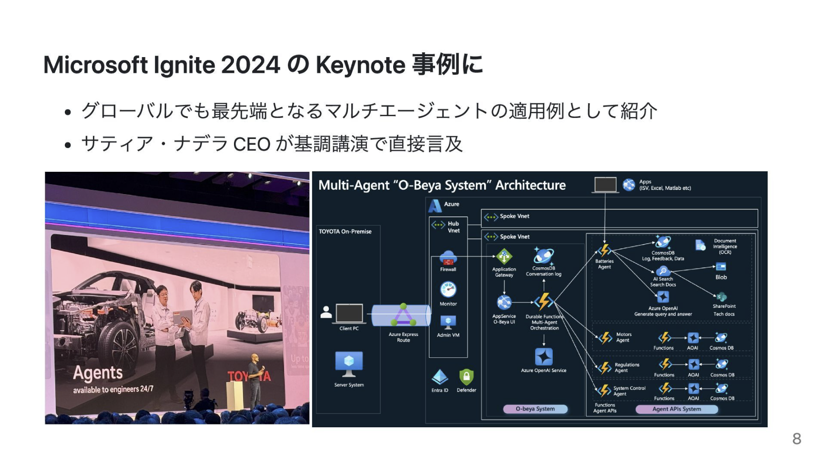Click the "Multi-Agent O-Beya System Architecture" heading

click(x=442, y=185)
